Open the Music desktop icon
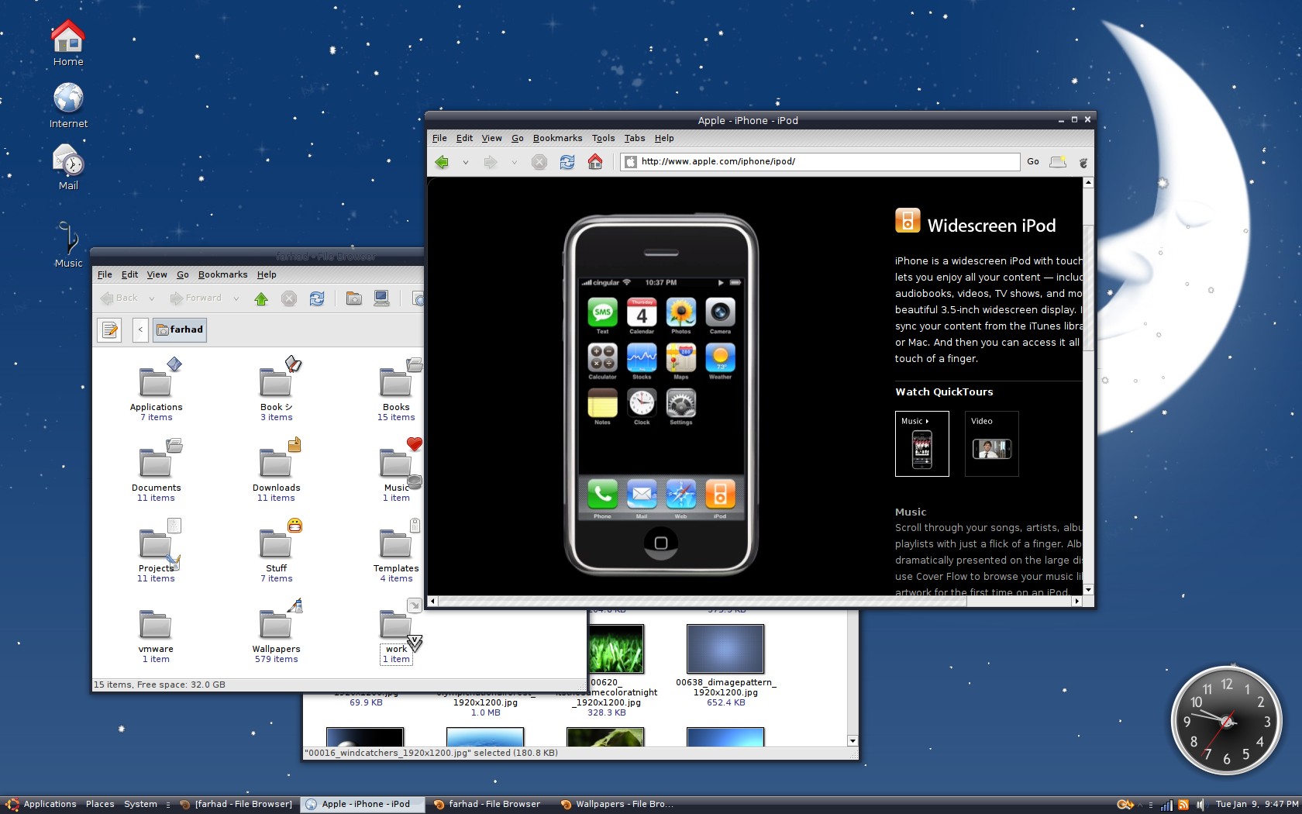The width and height of the screenshot is (1302, 814). (x=68, y=244)
